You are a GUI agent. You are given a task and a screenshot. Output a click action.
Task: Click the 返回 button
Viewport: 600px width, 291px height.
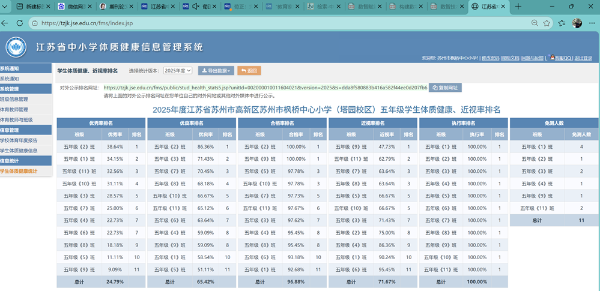point(249,71)
